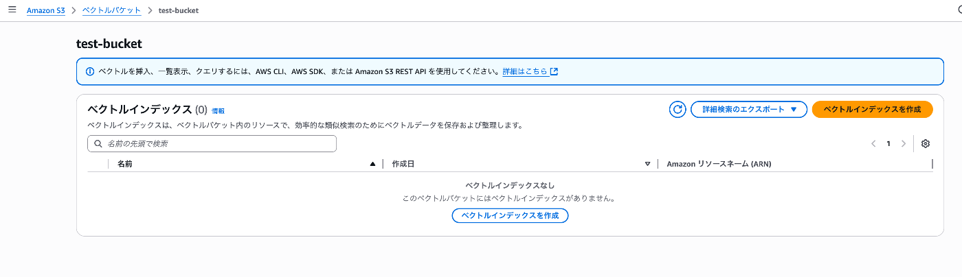Go to previous page of results
962x277 pixels.
(873, 144)
